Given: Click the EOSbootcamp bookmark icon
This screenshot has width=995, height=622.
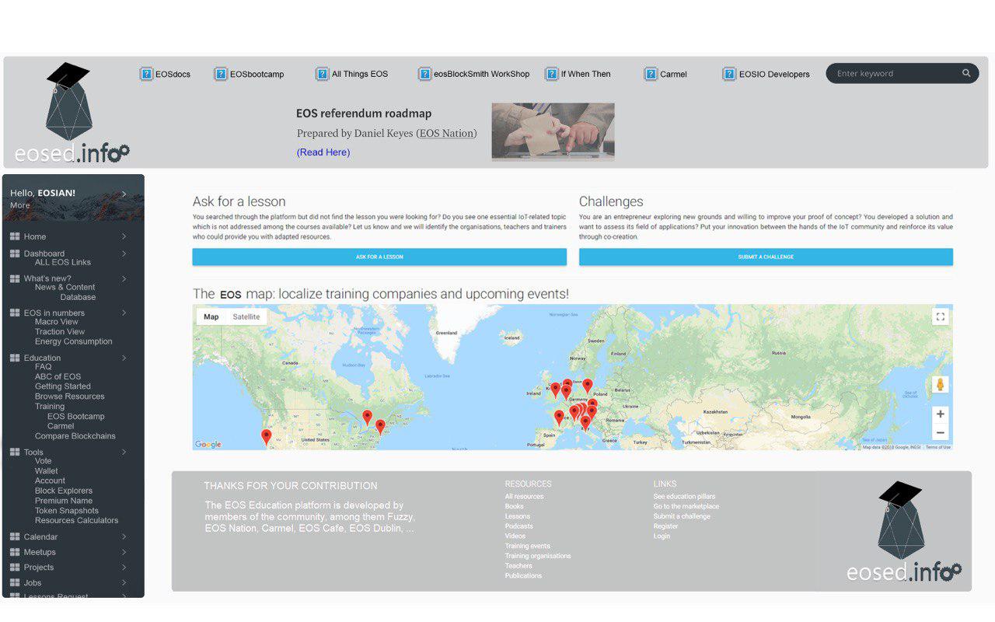Looking at the screenshot, I should pyautogui.click(x=221, y=74).
